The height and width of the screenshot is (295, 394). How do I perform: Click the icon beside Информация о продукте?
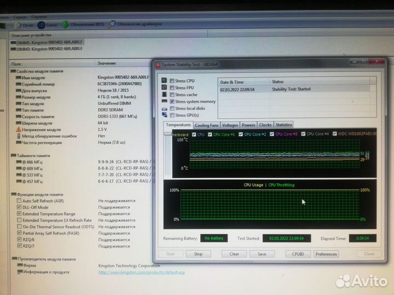click(x=20, y=272)
